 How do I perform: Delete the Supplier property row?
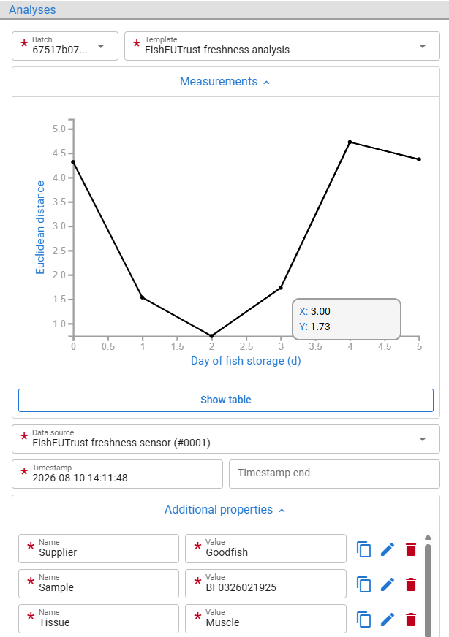411,549
